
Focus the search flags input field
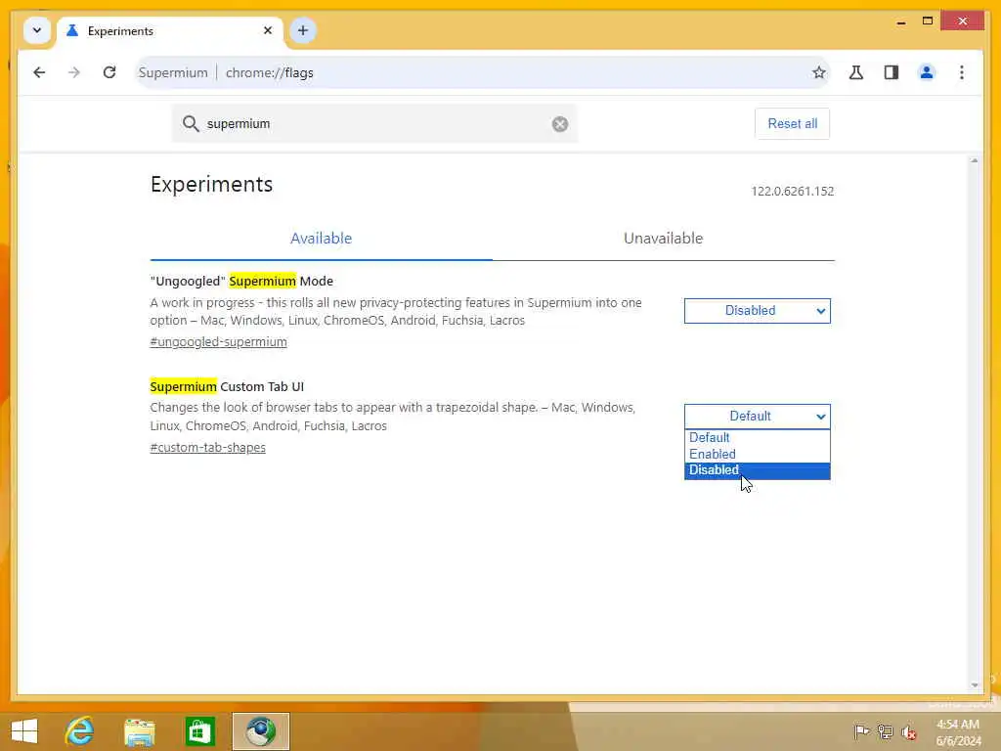point(375,123)
